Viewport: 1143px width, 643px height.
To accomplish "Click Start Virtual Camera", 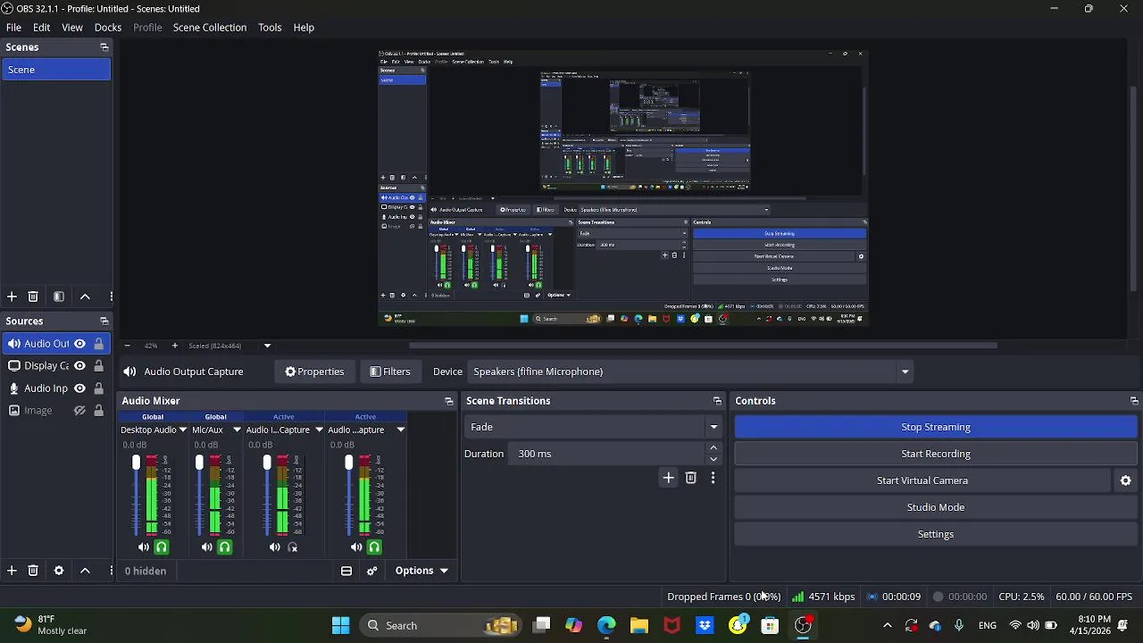I will [922, 480].
